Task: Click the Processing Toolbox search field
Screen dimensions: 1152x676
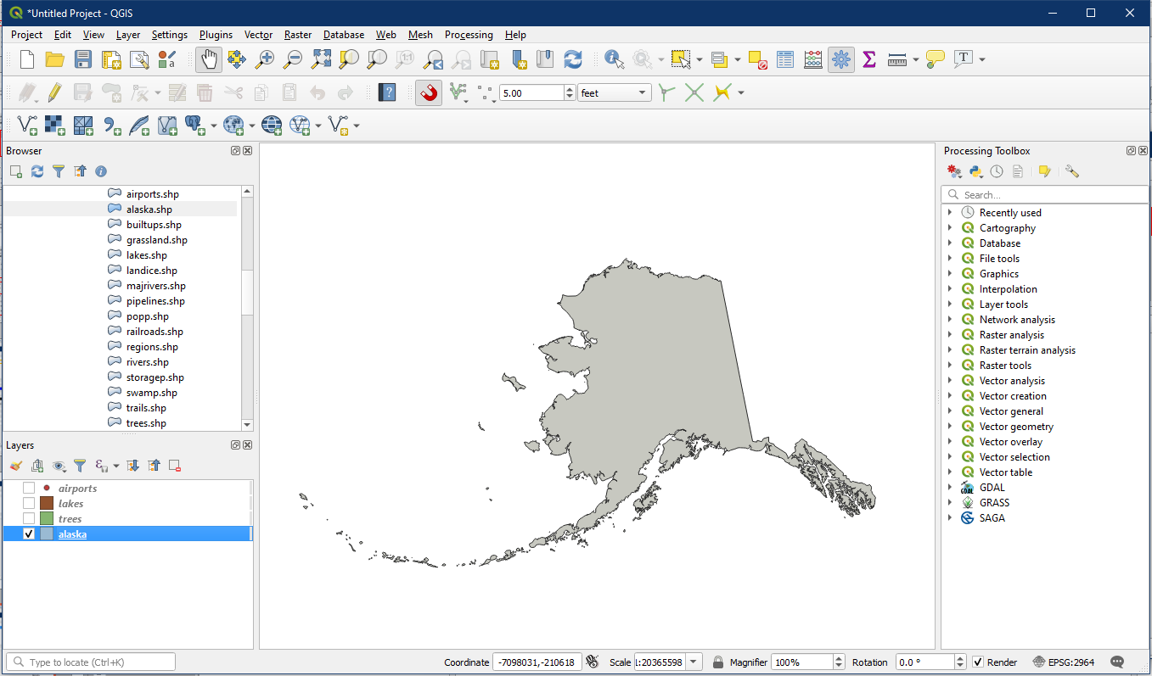Action: coord(1053,195)
